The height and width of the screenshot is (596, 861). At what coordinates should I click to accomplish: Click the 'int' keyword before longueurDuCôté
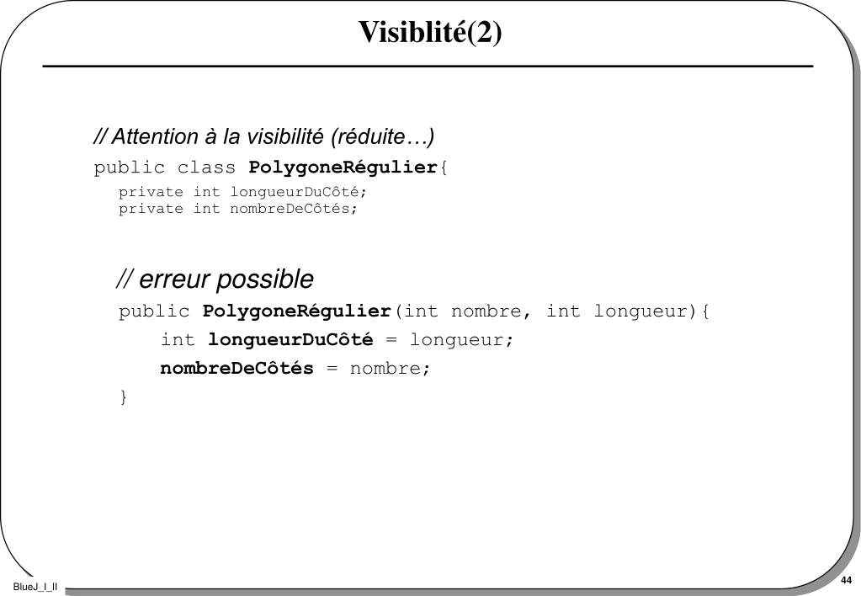click(178, 339)
